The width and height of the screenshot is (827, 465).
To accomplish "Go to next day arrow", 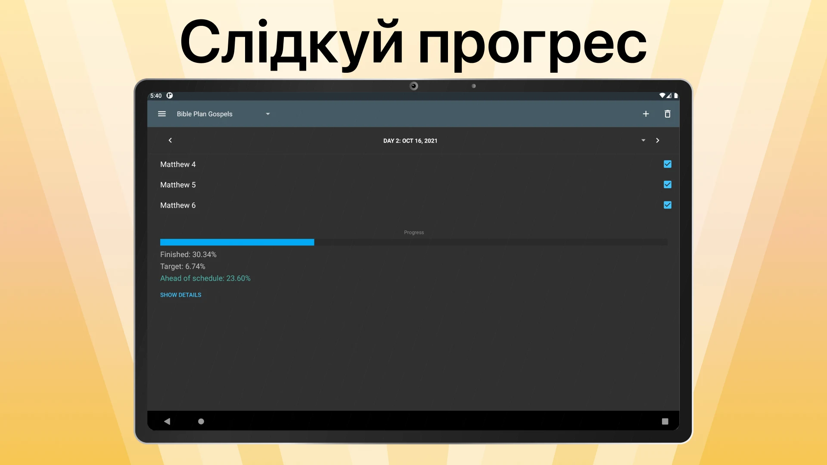I will (657, 140).
